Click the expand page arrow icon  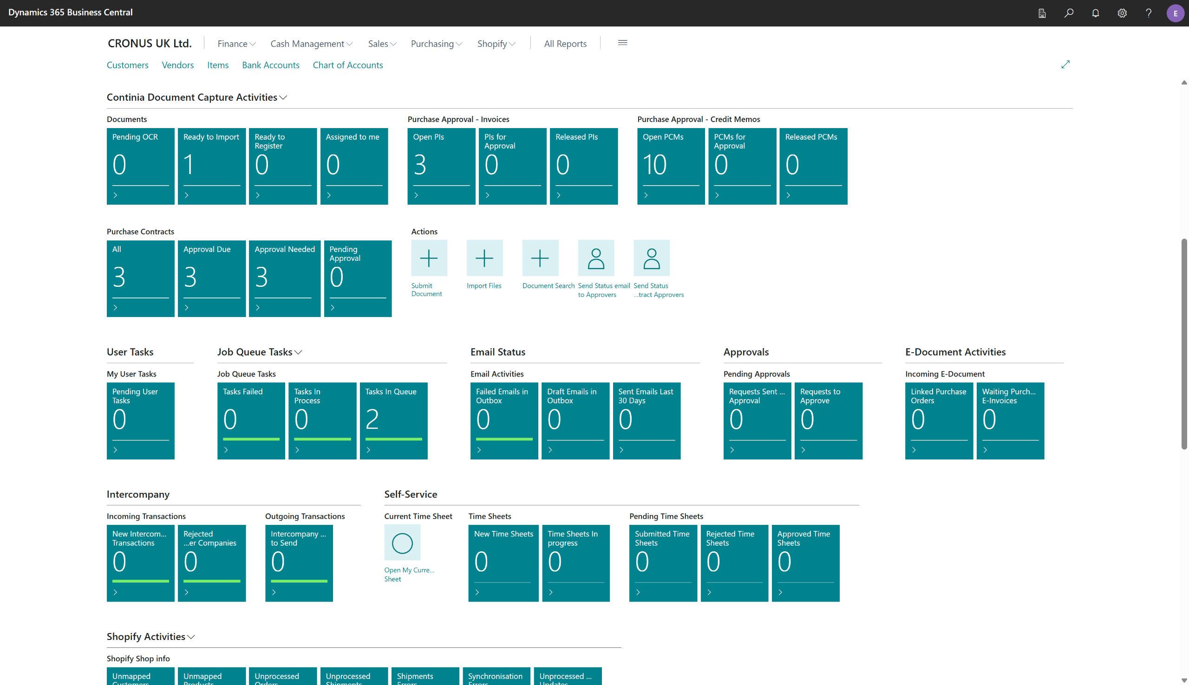(1065, 65)
